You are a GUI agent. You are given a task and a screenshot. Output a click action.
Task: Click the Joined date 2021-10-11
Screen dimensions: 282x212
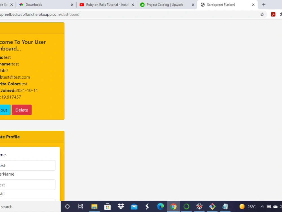pos(27,90)
